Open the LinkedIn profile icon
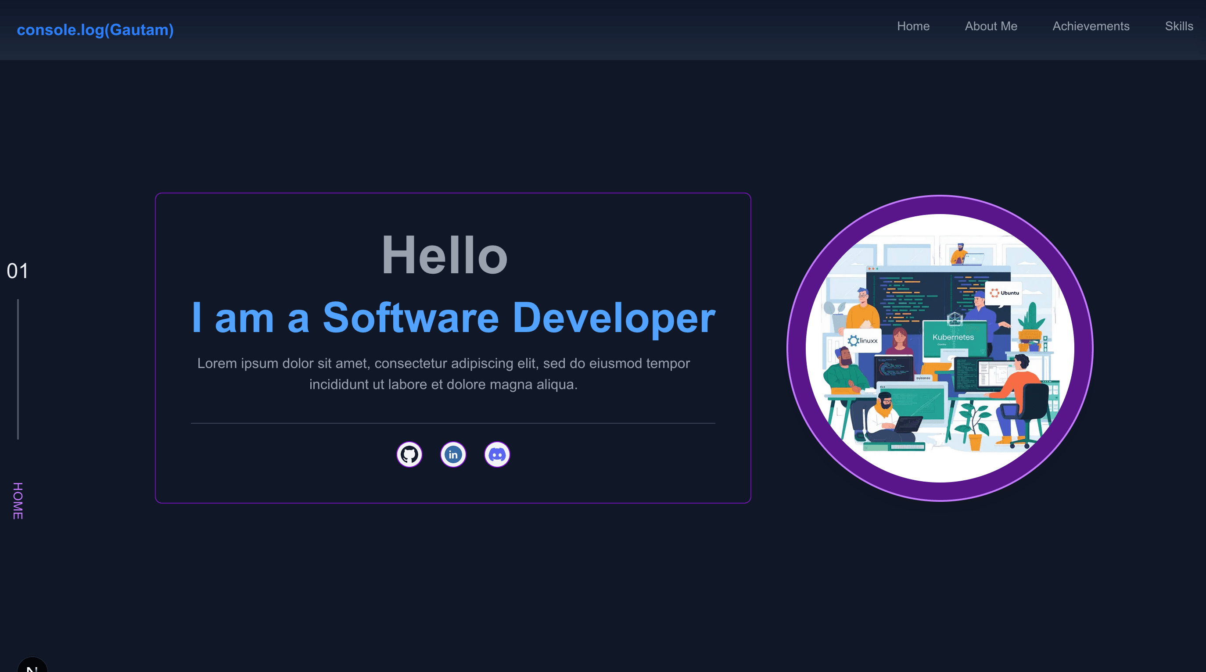The width and height of the screenshot is (1206, 672). click(x=453, y=454)
